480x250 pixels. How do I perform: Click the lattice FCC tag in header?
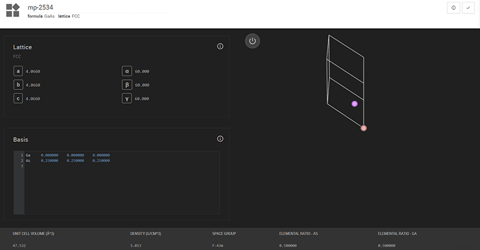(69, 16)
